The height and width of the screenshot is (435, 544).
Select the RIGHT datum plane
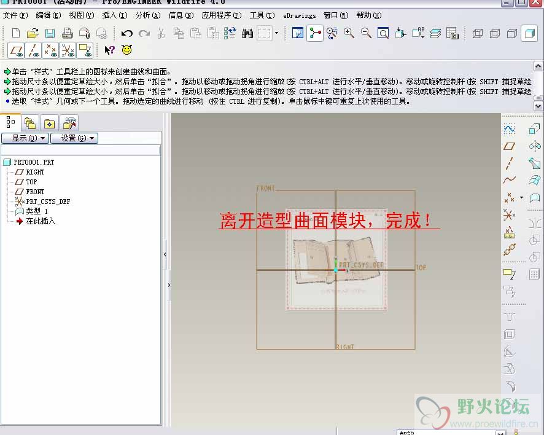point(30,172)
